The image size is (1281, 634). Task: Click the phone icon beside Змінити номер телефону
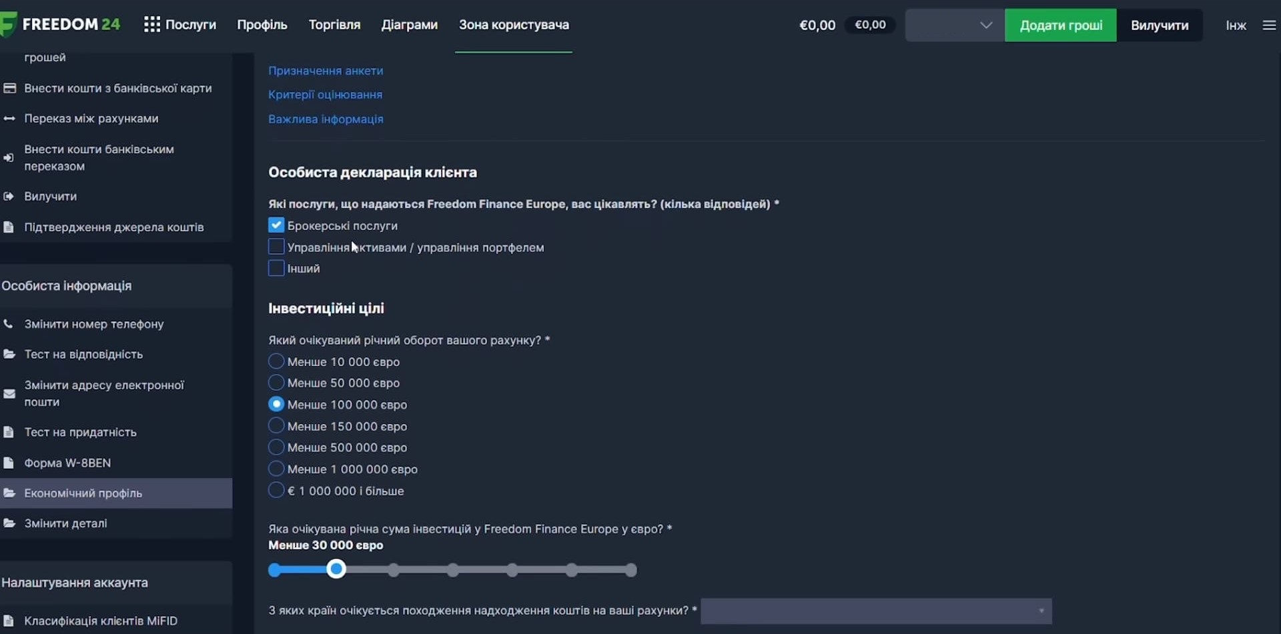(x=9, y=324)
